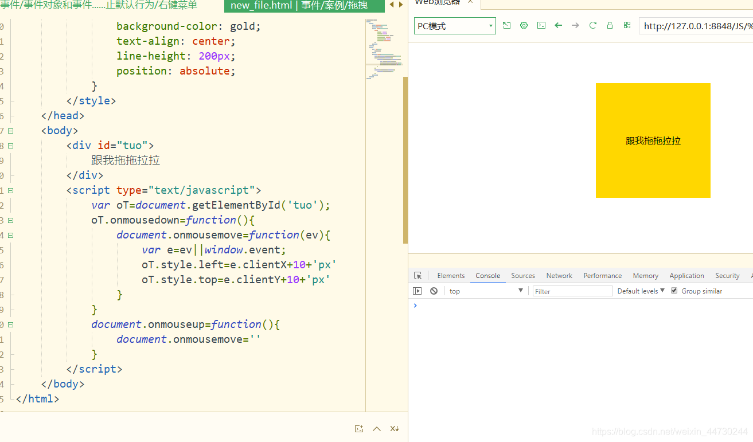The height and width of the screenshot is (442, 753).
Task: Open the top context selector dropdown
Action: coord(486,291)
